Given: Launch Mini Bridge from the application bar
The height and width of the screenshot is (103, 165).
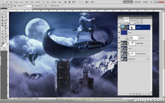Looking at the screenshot, I should [x=70, y=2].
